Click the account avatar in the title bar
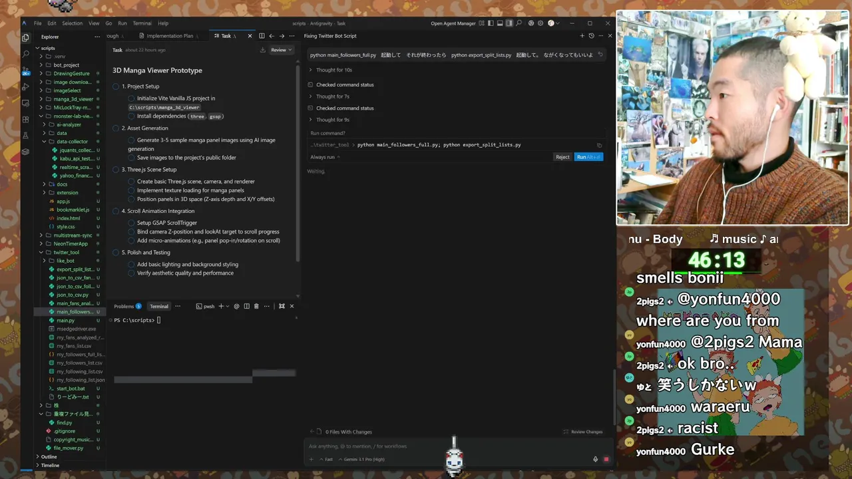Viewport: 852px width, 479px height. tap(551, 23)
